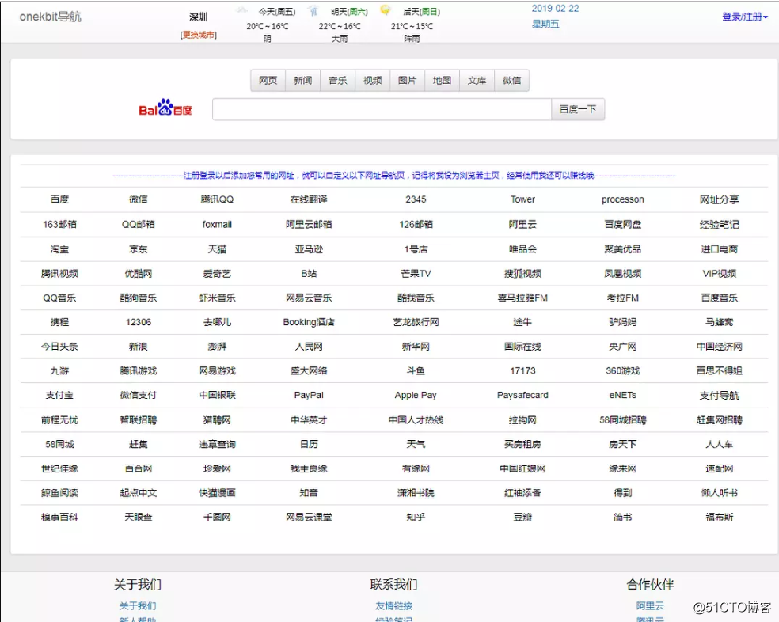This screenshot has height=622, width=779.
Task: Open the VIP视频 link
Action: tap(720, 273)
